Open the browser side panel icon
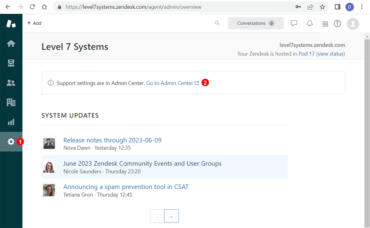This screenshot has height=228, width=370. pos(337,7)
